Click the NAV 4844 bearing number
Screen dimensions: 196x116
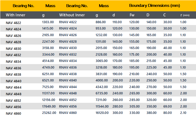(13, 88)
